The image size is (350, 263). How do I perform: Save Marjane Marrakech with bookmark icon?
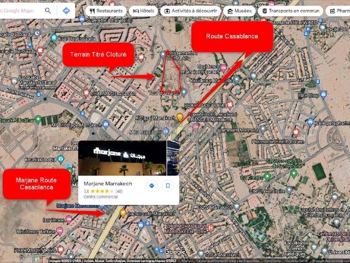coord(168,186)
